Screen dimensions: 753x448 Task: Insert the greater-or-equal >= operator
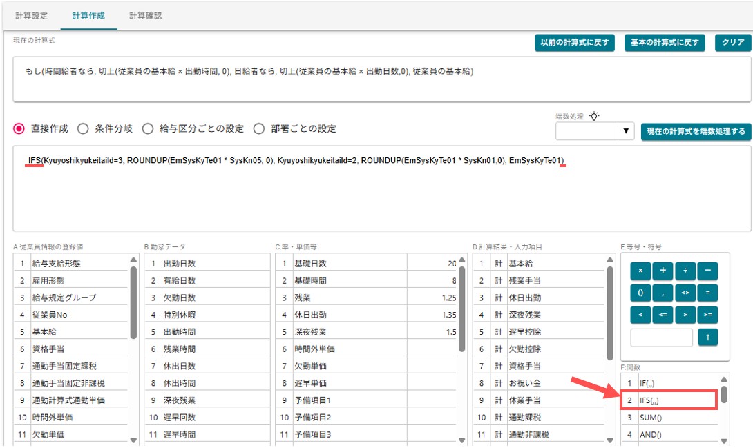(708, 315)
